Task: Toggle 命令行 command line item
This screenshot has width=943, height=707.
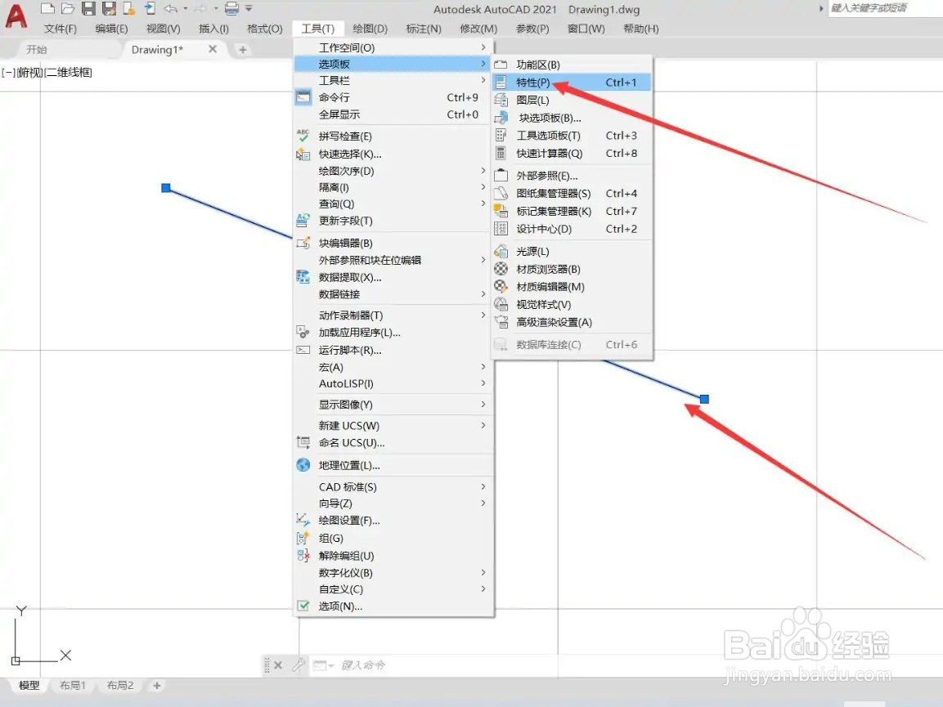Action: [394, 96]
